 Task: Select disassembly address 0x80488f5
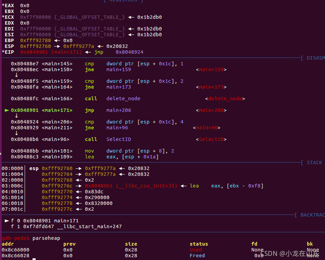coord(24,81)
